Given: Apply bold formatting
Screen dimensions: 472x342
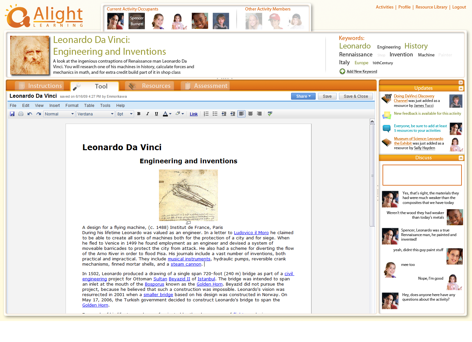Looking at the screenshot, I should coord(139,114).
